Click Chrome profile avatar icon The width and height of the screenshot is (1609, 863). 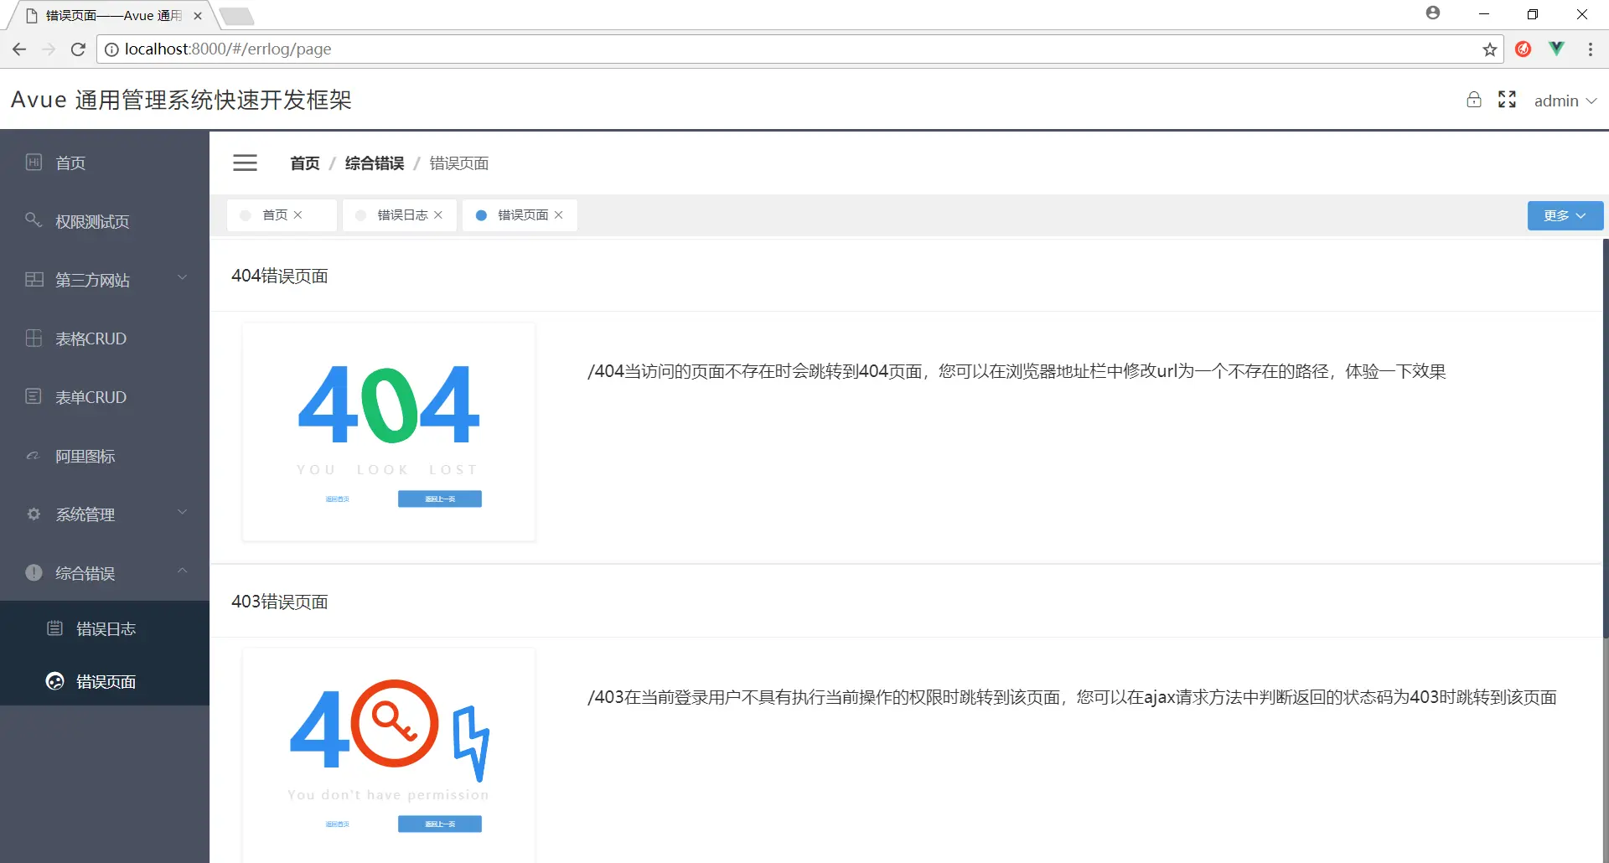coord(1433,13)
